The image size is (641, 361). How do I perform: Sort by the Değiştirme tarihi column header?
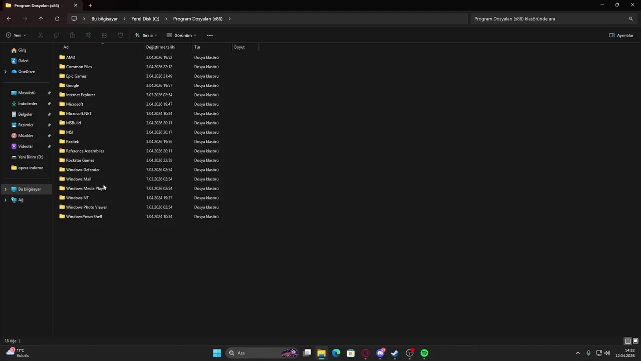pyautogui.click(x=168, y=47)
